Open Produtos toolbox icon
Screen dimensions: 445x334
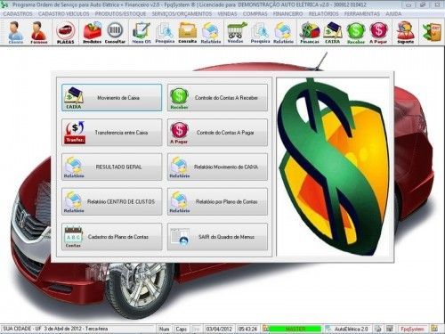click(x=92, y=33)
